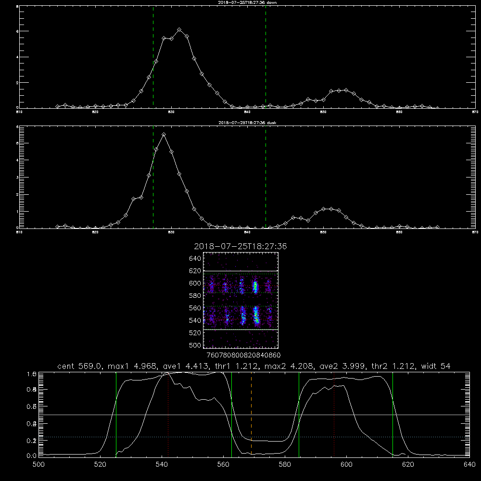
Task: Click the green vertical line near 584 in the bottom plot
Action: [x=299, y=414]
